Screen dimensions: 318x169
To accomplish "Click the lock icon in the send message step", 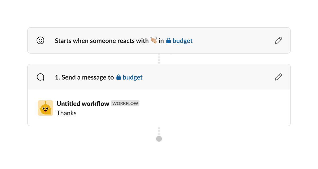I will pyautogui.click(x=119, y=77).
